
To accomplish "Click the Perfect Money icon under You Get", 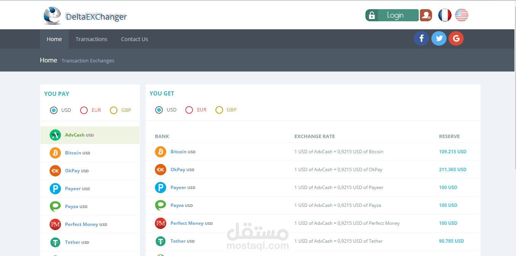I will pyautogui.click(x=160, y=223).
